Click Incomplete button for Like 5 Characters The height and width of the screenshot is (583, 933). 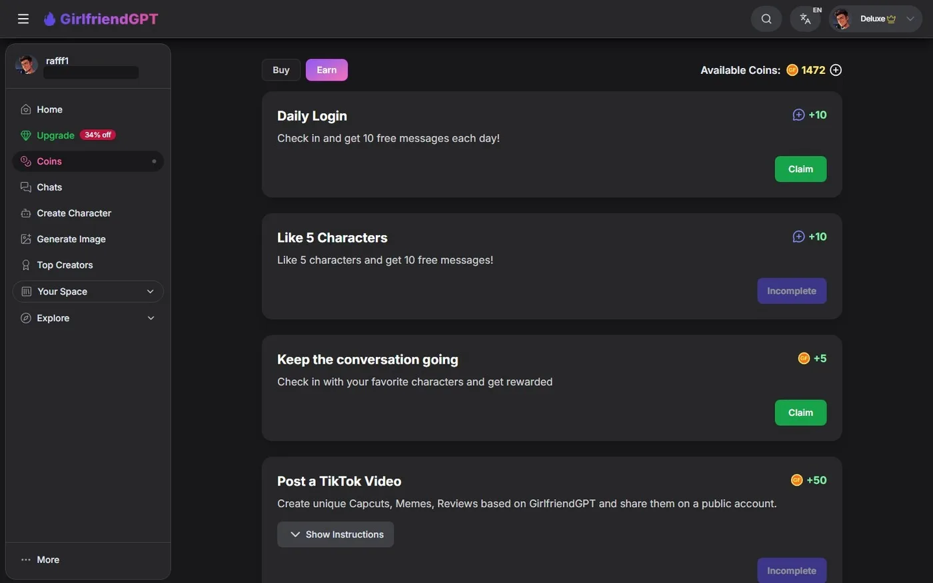click(x=792, y=291)
